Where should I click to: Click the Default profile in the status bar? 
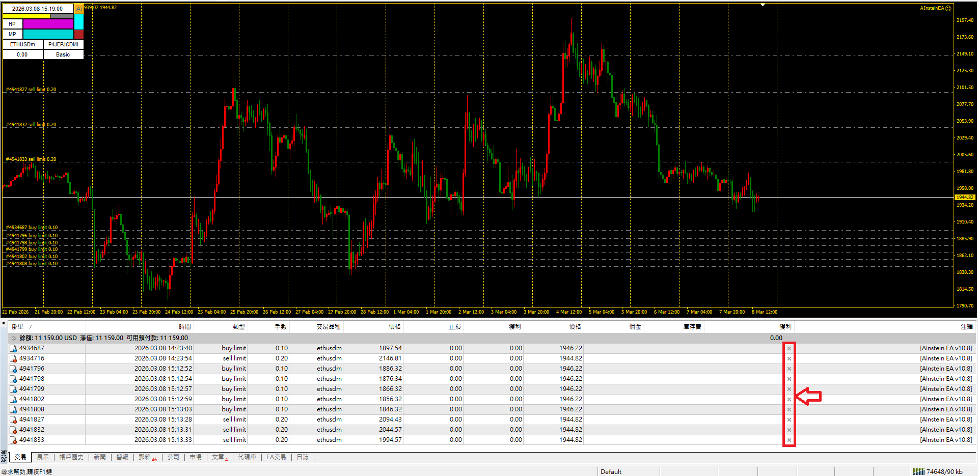(x=611, y=471)
